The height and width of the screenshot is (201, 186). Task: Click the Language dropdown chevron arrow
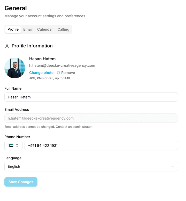[x=173, y=166]
